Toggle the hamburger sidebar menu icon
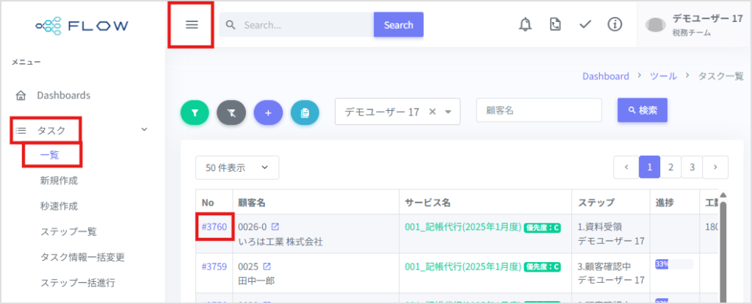 (x=192, y=25)
